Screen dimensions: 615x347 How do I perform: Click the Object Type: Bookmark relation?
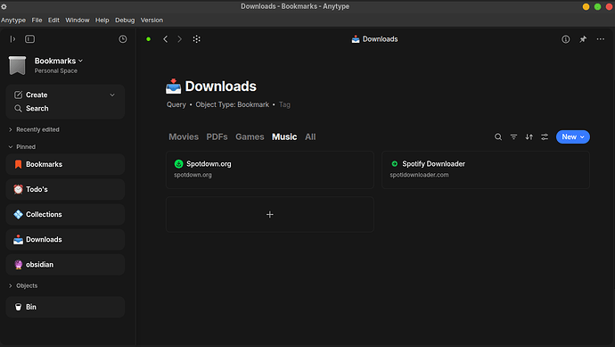coord(233,104)
